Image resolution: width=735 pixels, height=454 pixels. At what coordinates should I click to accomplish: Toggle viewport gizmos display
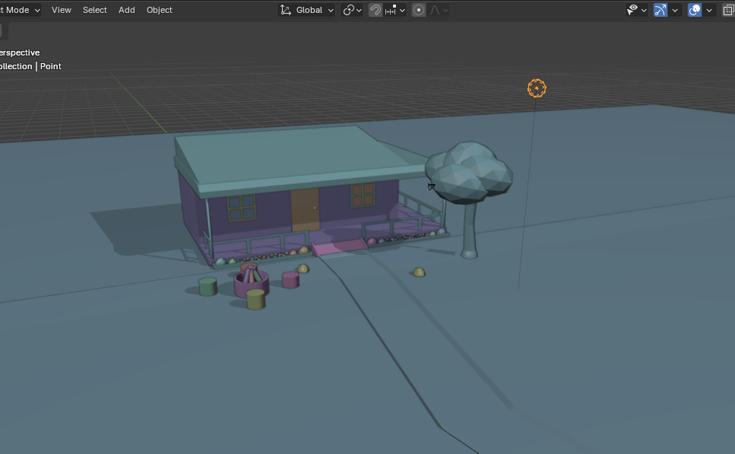point(661,10)
